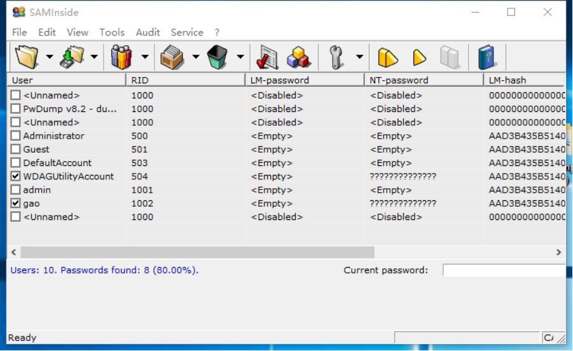This screenshot has width=573, height=351.
Task: Open the Edit menu
Action: coord(47,32)
